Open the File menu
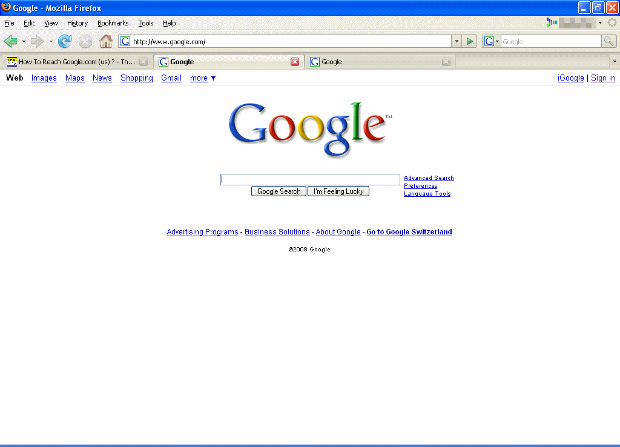Viewport: 620px width, 447px height. 9,23
